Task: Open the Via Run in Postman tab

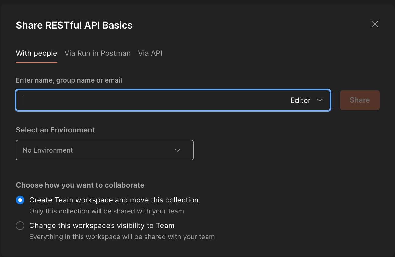Action: coord(97,53)
